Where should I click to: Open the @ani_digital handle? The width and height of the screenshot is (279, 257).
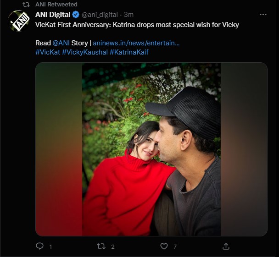click(x=101, y=15)
